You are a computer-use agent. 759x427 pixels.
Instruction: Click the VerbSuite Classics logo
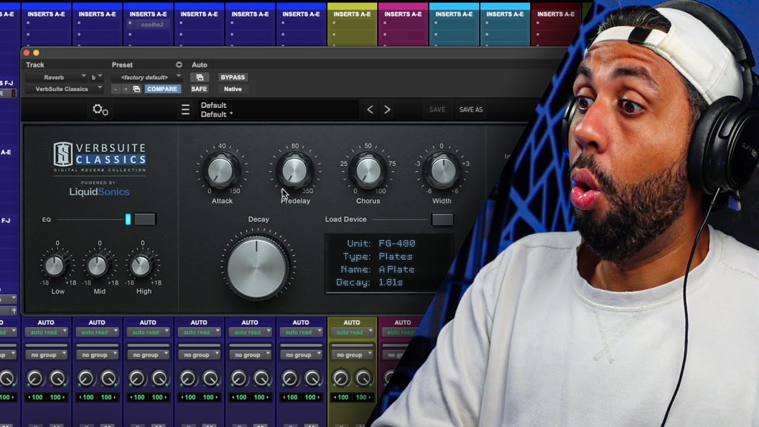(x=99, y=157)
